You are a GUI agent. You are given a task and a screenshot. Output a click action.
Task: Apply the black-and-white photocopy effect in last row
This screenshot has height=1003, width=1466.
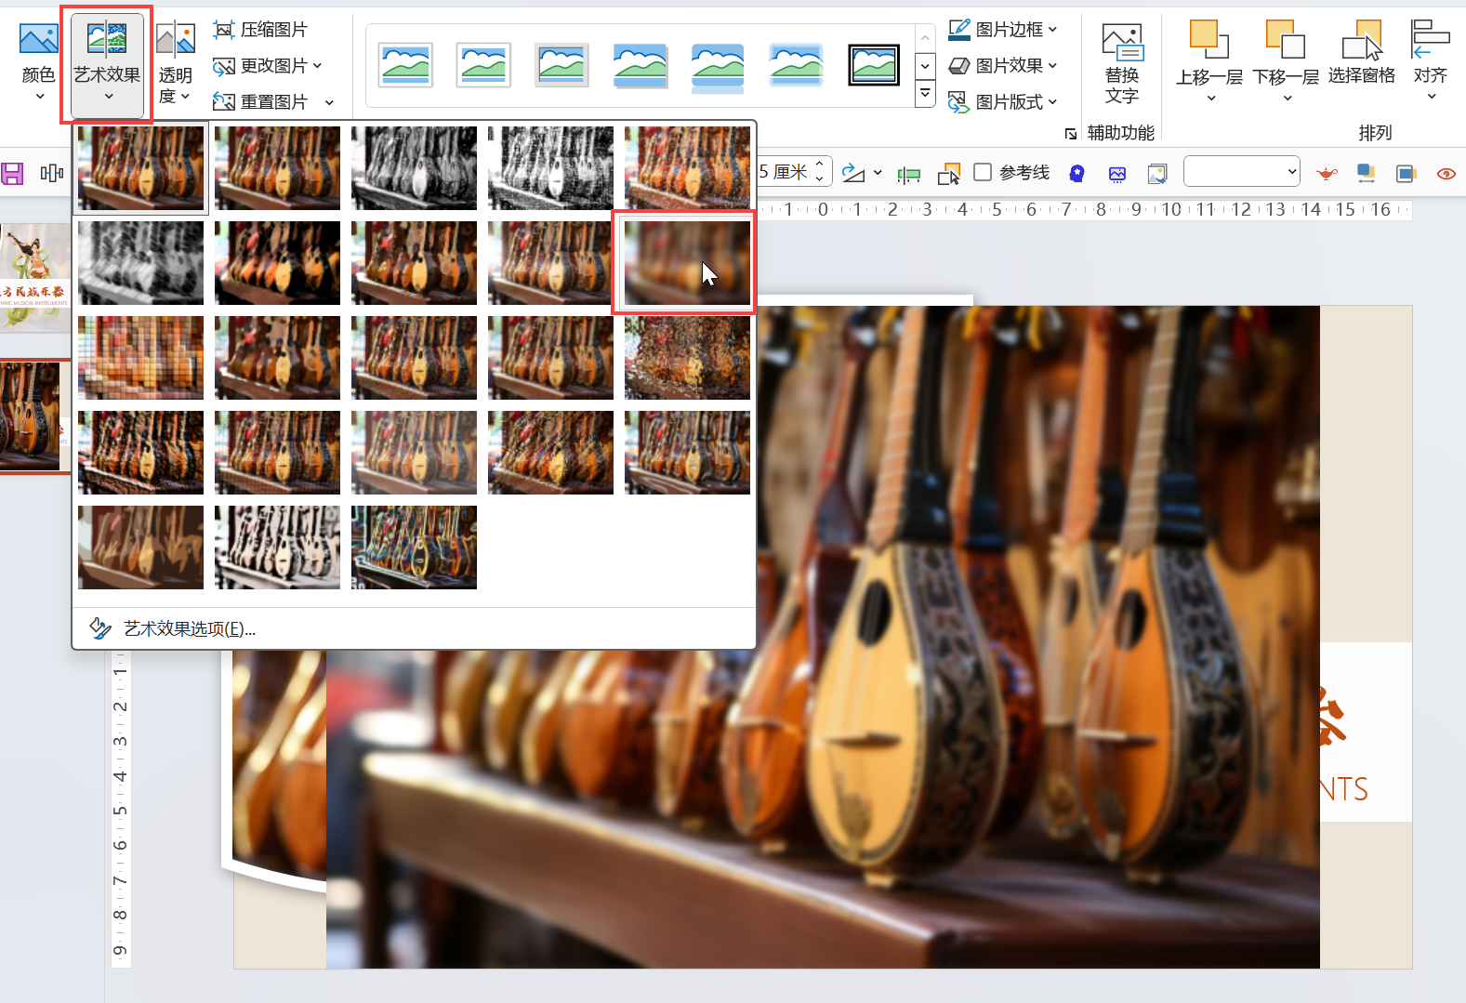pos(277,548)
